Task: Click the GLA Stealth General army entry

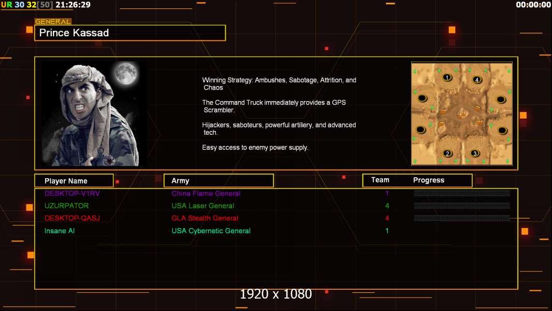Action: 205,218
